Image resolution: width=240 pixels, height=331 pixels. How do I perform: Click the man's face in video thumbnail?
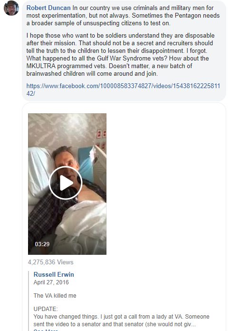pos(64,162)
